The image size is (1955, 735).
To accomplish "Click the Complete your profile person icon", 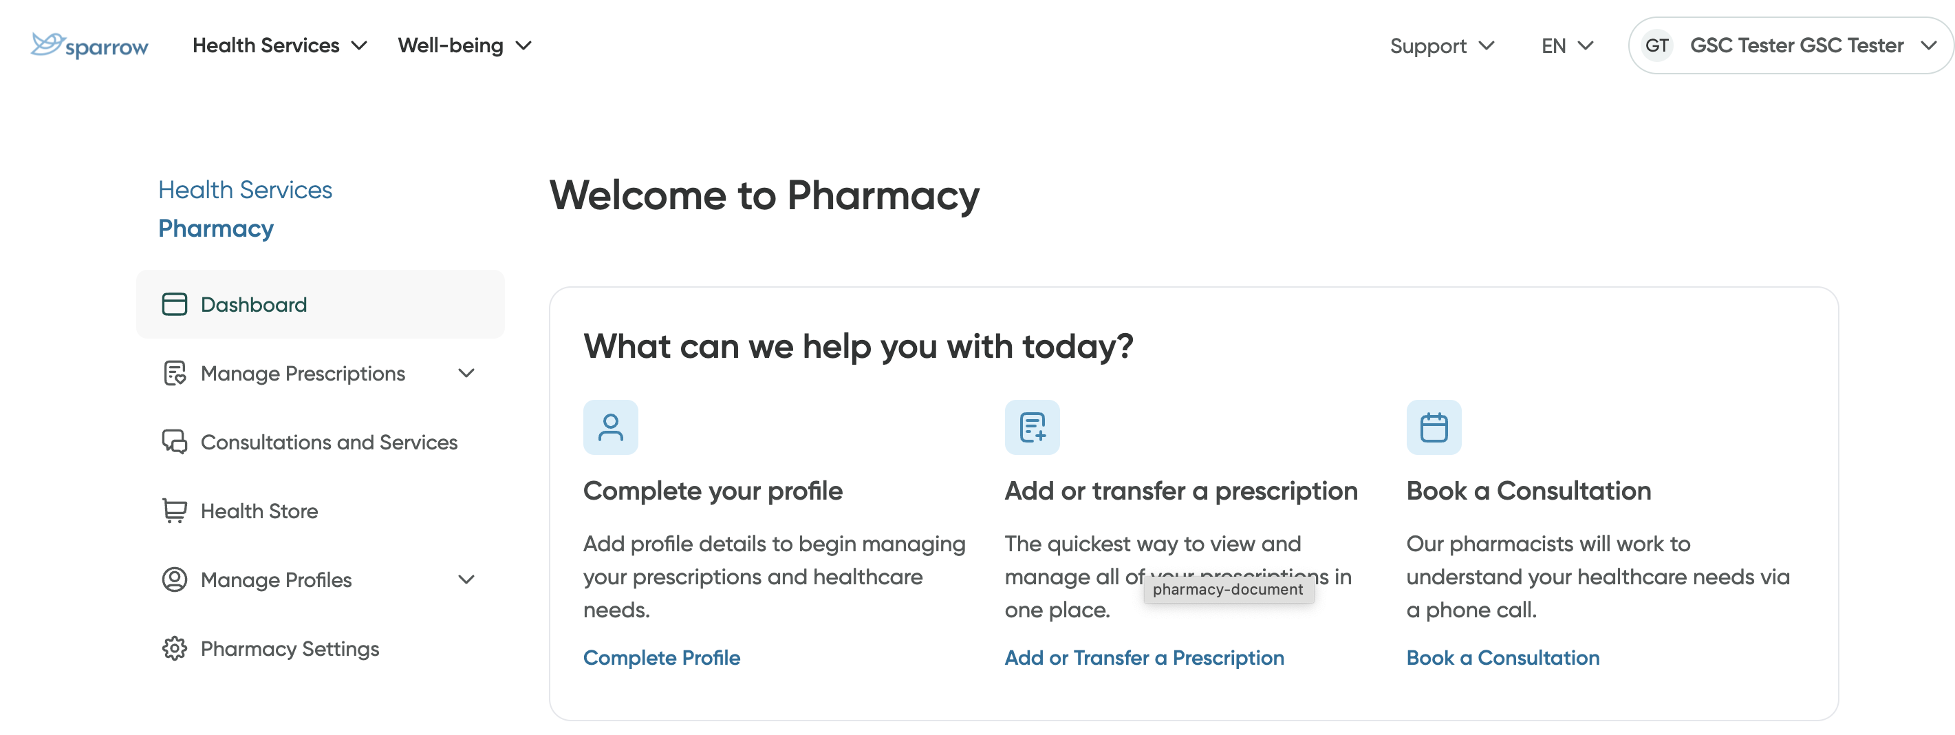I will (x=610, y=427).
